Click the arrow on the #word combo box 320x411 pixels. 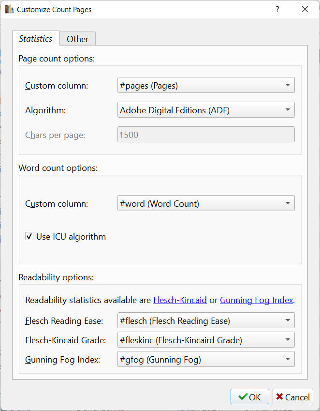288,203
